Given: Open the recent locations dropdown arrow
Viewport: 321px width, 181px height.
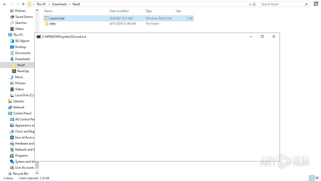Looking at the screenshot, I should [18, 4].
